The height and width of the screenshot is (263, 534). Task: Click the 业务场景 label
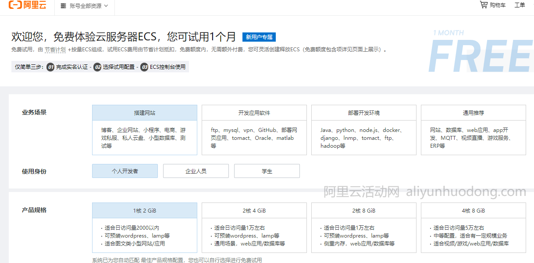coord(34,112)
